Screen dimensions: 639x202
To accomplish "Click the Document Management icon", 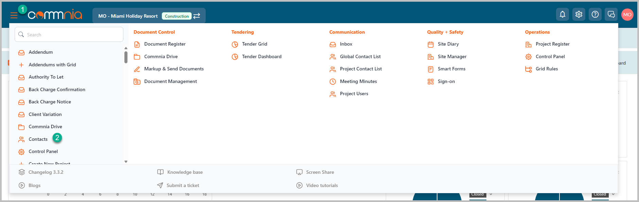I will click(x=137, y=82).
